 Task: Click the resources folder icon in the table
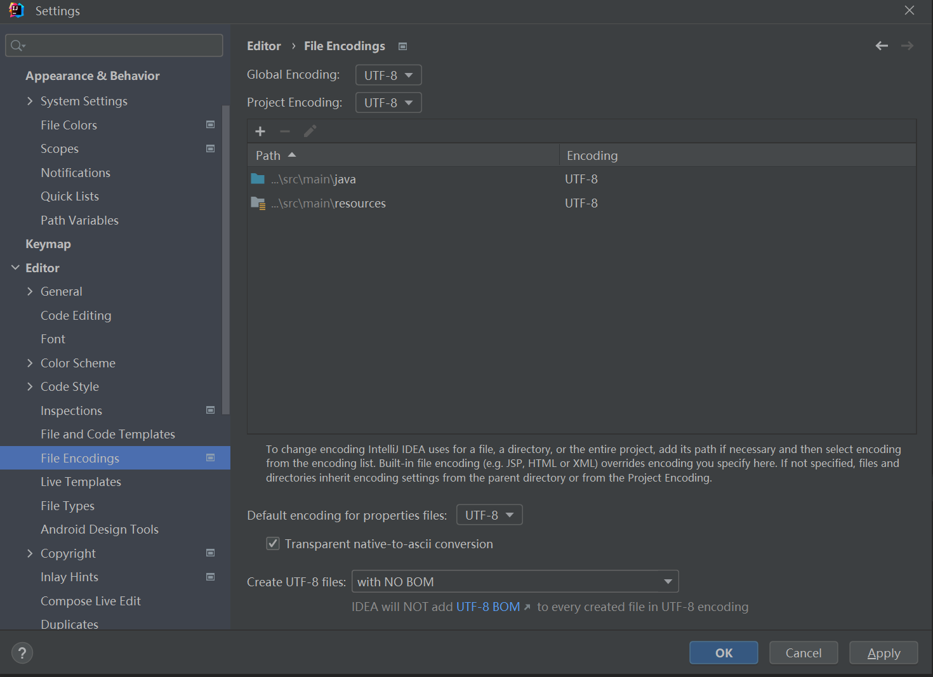(258, 202)
